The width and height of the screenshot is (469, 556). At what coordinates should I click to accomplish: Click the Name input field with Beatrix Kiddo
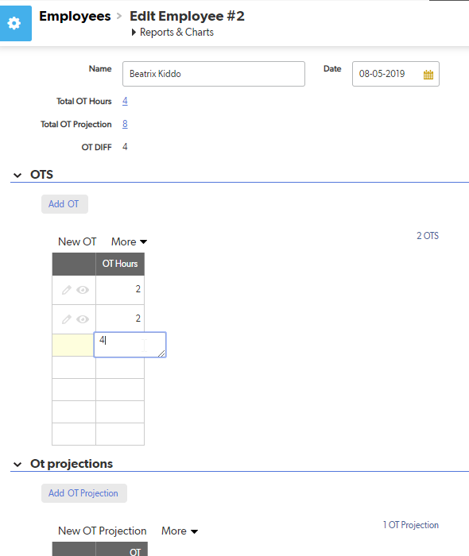[214, 74]
